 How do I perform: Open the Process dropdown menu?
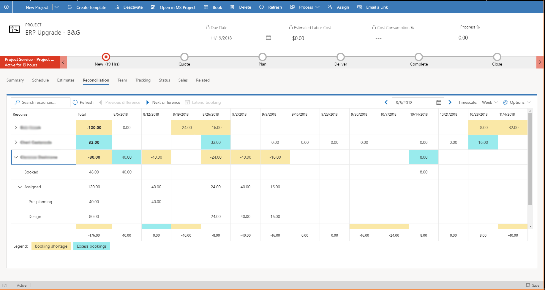click(x=305, y=7)
